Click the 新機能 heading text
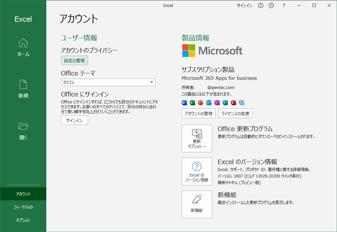The width and height of the screenshot is (337, 232). click(x=227, y=195)
